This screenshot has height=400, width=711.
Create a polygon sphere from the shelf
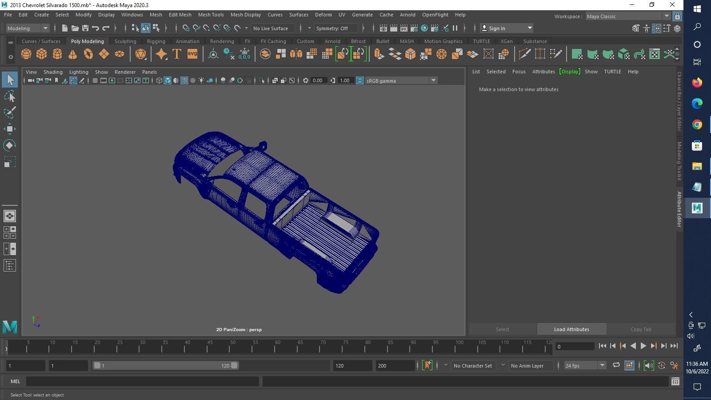pos(26,54)
